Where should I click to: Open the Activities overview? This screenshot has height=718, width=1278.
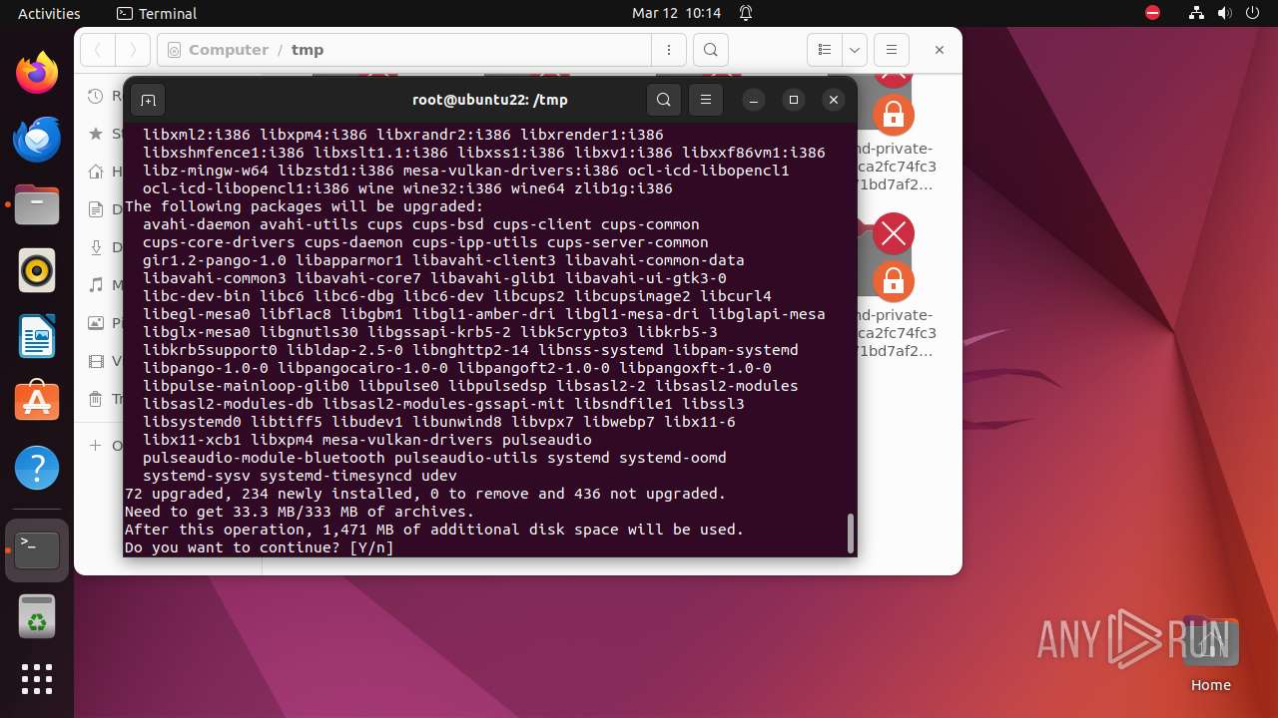tap(49, 13)
